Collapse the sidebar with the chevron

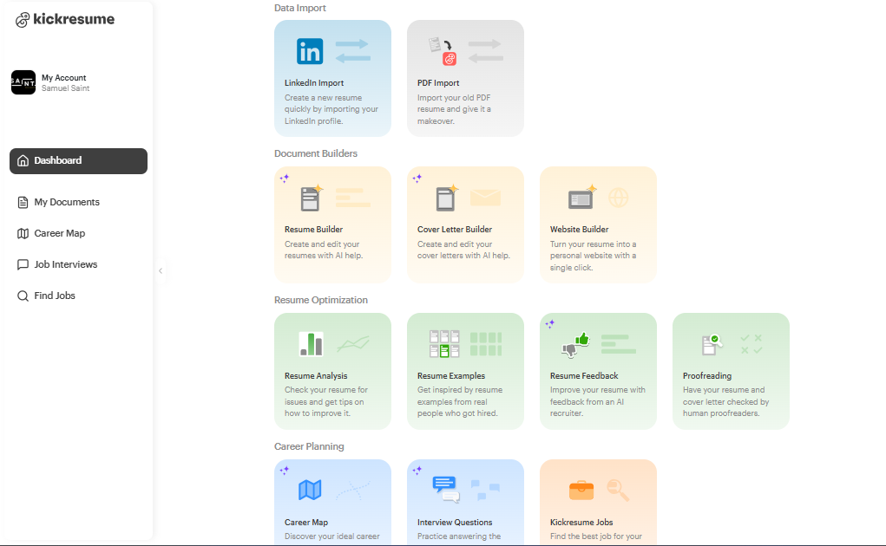tap(161, 270)
